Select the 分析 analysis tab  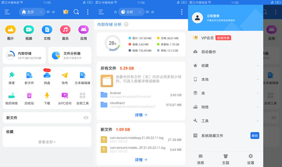[127, 12]
